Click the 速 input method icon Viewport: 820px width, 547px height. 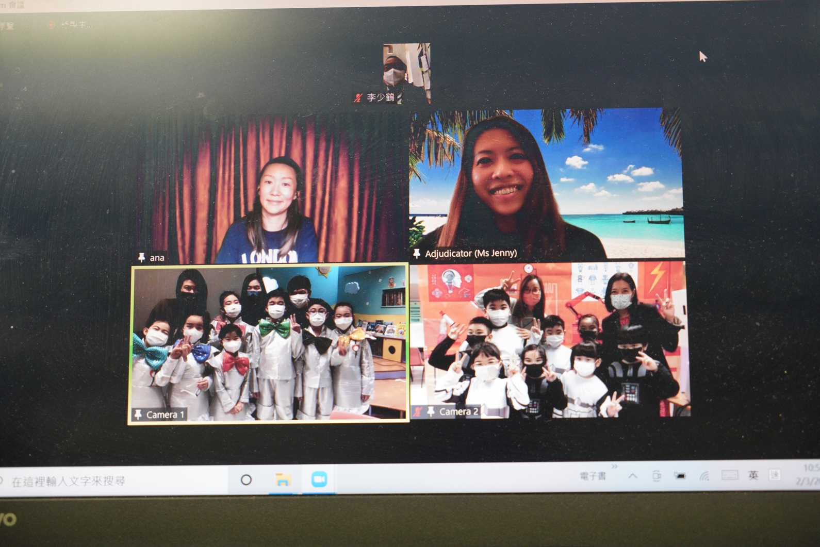point(775,474)
